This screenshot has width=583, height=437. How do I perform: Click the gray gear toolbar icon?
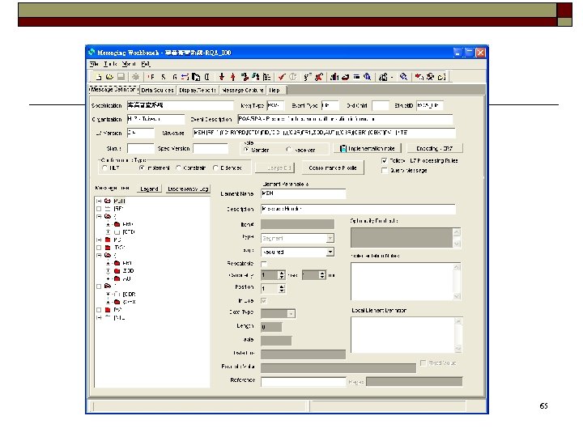coord(136,77)
